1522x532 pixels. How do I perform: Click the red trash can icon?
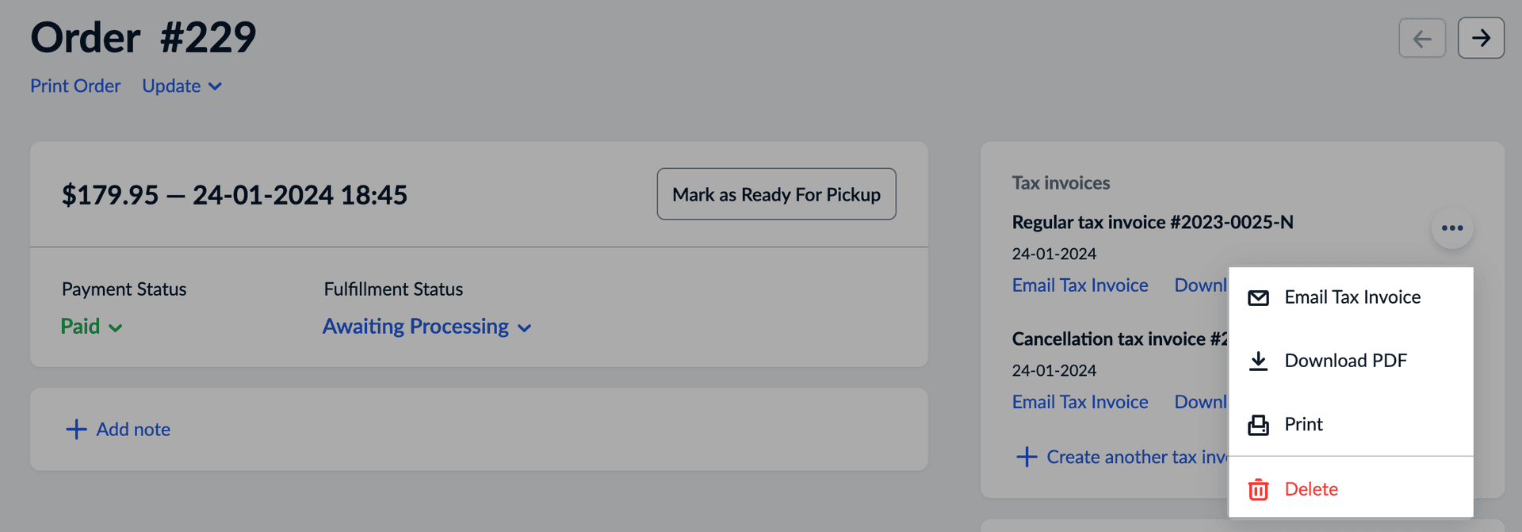[1258, 490]
